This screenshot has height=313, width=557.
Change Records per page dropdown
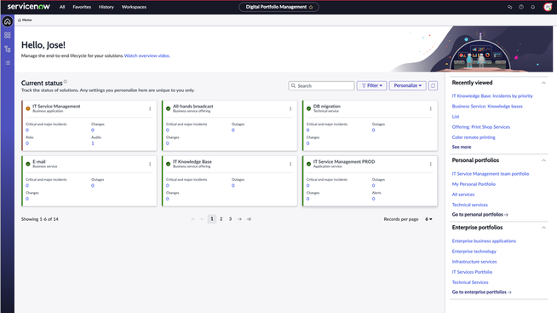[x=428, y=219]
